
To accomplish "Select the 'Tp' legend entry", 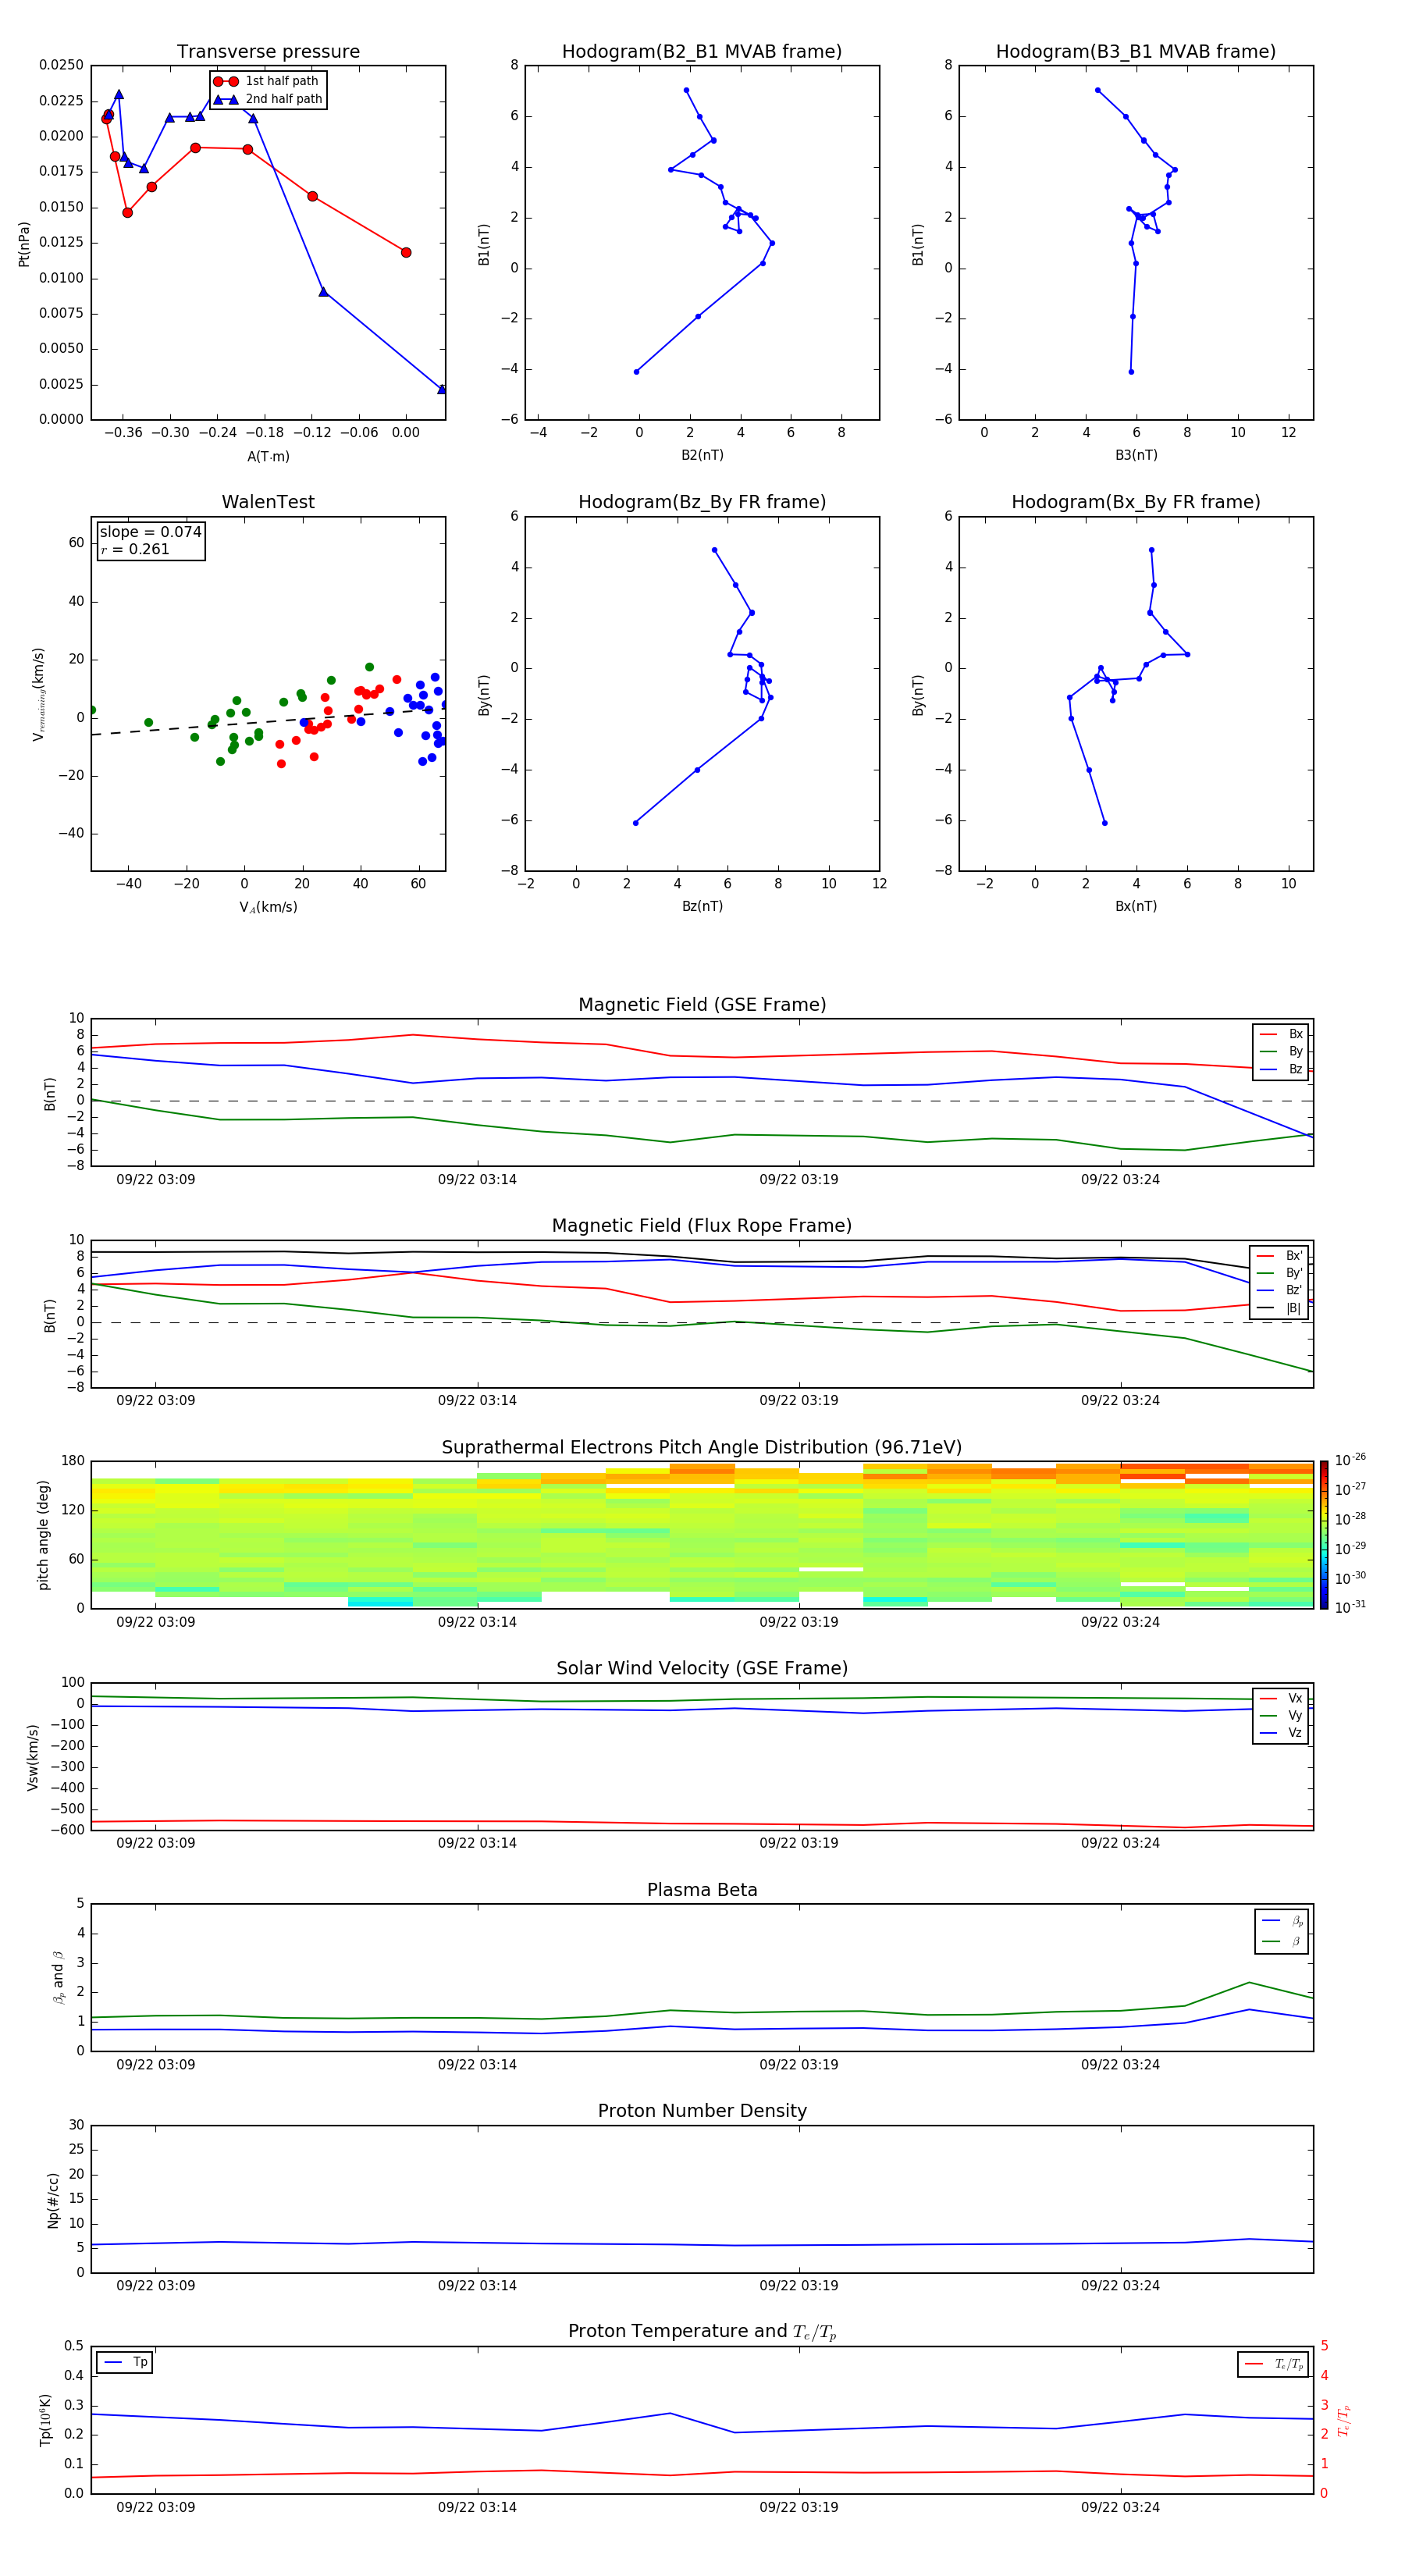I will click(125, 2362).
